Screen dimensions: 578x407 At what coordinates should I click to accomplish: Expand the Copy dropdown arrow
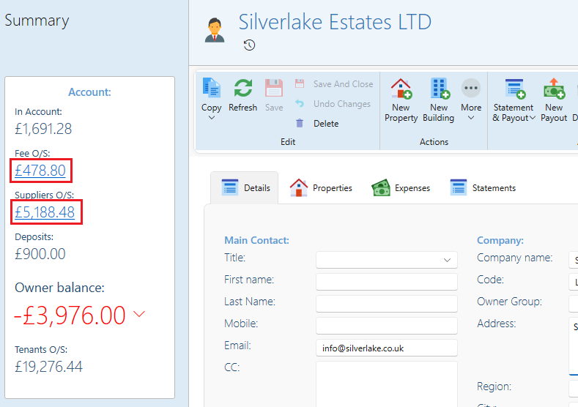coord(212,118)
